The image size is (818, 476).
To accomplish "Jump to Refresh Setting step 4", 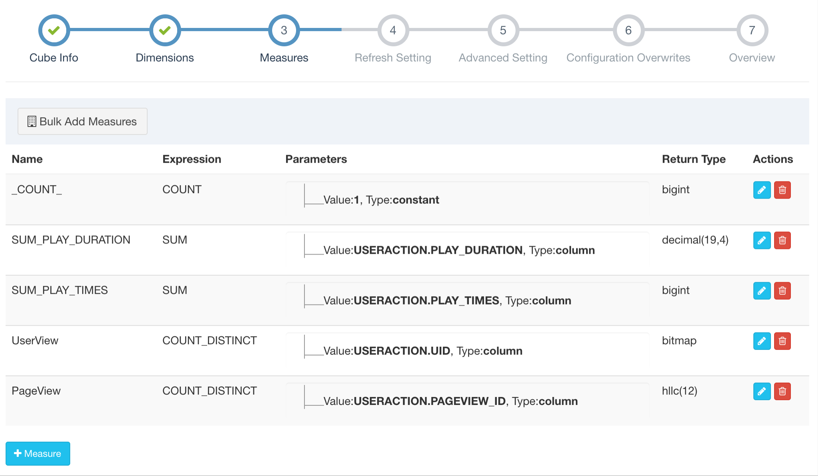I will [393, 30].
